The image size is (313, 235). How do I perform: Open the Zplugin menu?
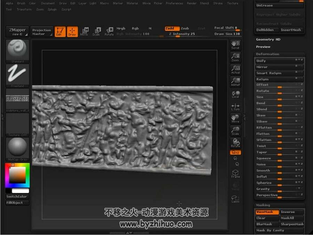tap(52, 9)
